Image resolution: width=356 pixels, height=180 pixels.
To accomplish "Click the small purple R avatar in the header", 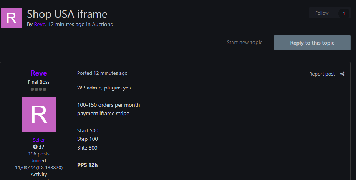I will click(12, 18).
